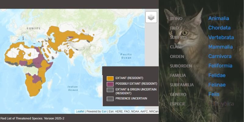Select the Felis genus link

pos(214,94)
